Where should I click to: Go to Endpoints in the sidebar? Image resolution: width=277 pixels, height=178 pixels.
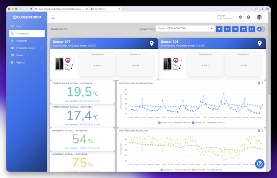coord(27,41)
